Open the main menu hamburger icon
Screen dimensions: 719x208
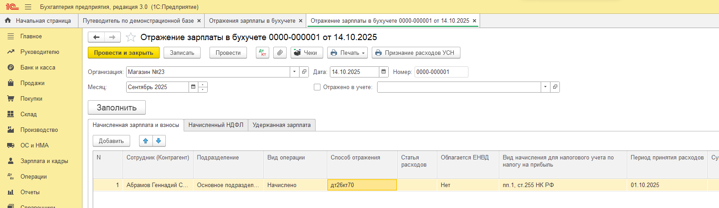pos(28,7)
